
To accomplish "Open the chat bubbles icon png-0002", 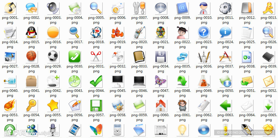I will 32,8.
